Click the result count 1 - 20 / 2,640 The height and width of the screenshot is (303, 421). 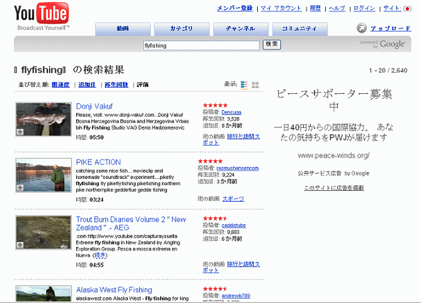[x=388, y=71]
